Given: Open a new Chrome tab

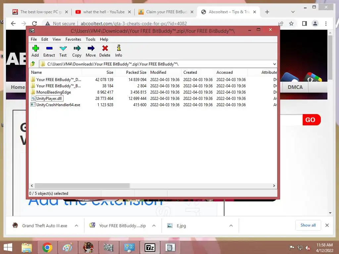Looking at the screenshot, I should point(267,12).
